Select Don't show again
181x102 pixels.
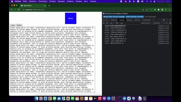(x=150, y=17)
